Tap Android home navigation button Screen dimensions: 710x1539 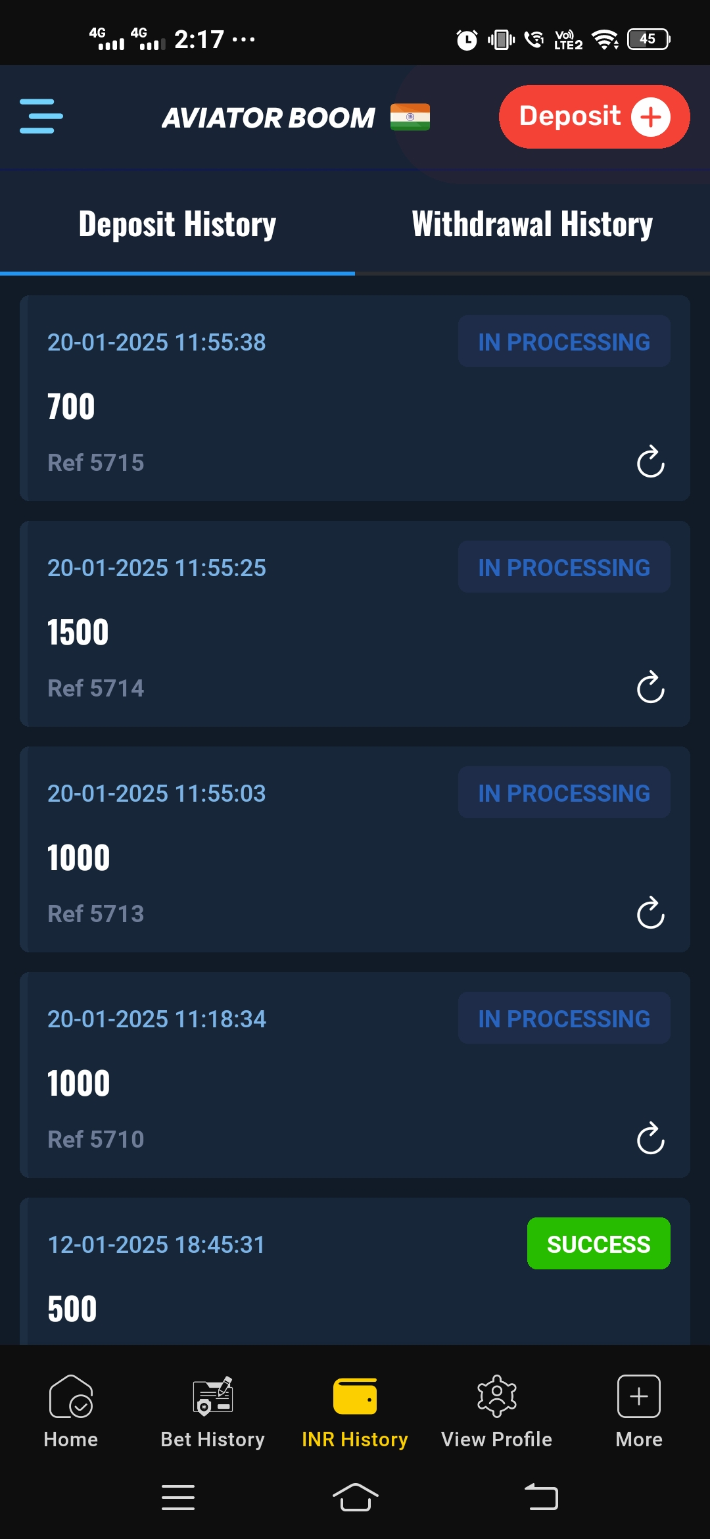[x=356, y=1498]
